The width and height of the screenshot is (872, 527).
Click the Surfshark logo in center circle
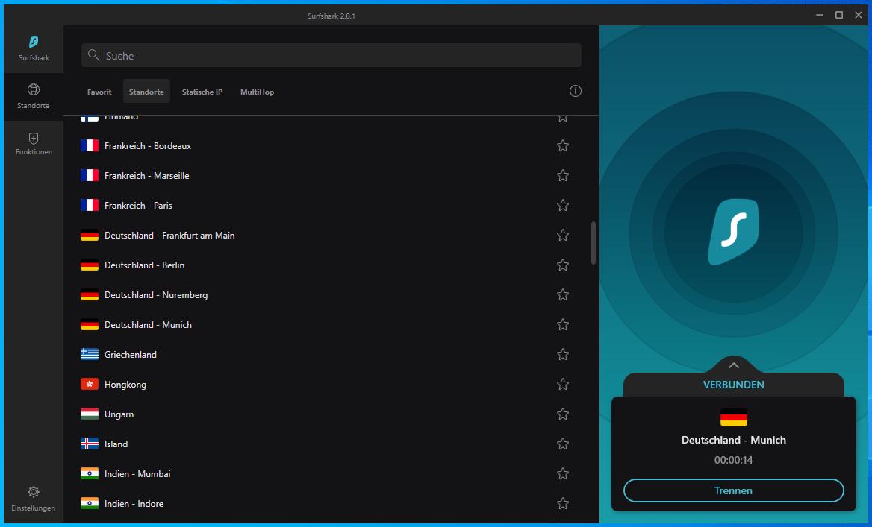click(734, 232)
